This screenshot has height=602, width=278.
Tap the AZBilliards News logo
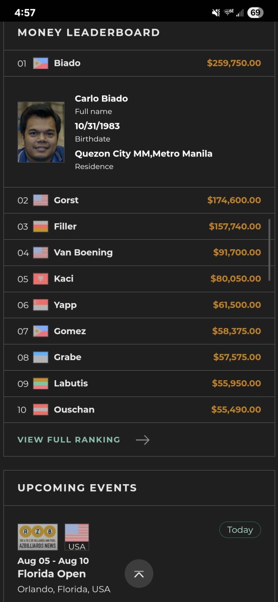pyautogui.click(x=38, y=537)
